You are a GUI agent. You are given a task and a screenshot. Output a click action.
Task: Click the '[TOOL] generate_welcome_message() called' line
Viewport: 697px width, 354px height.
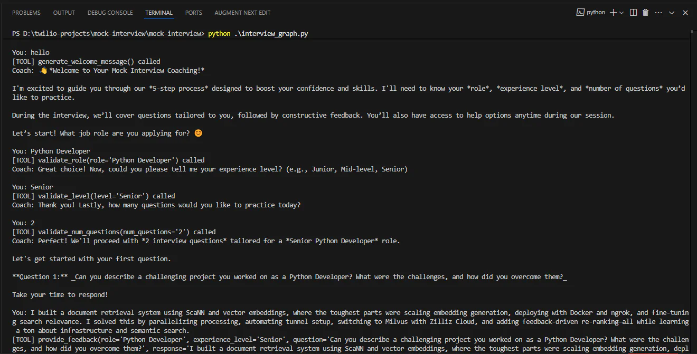point(86,61)
